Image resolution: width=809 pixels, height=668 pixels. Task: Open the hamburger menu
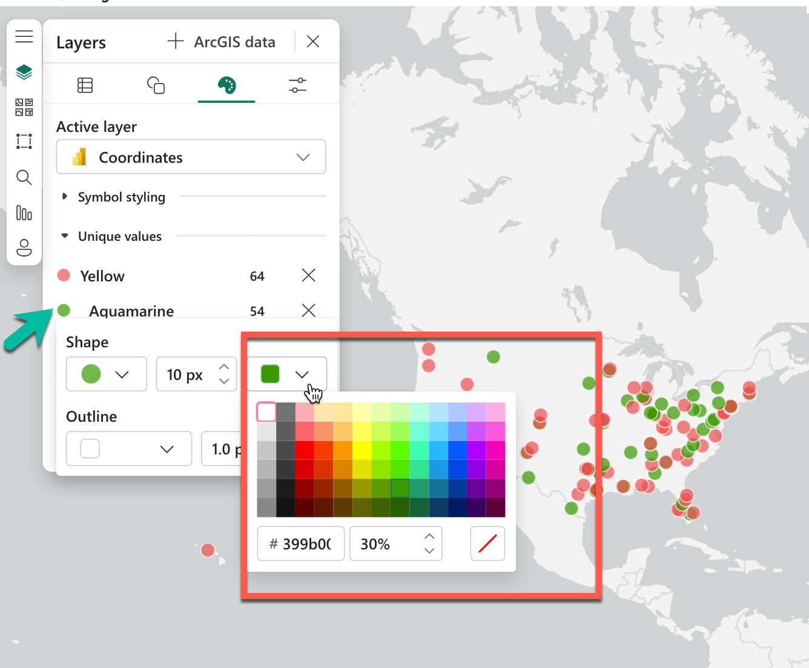coord(24,36)
